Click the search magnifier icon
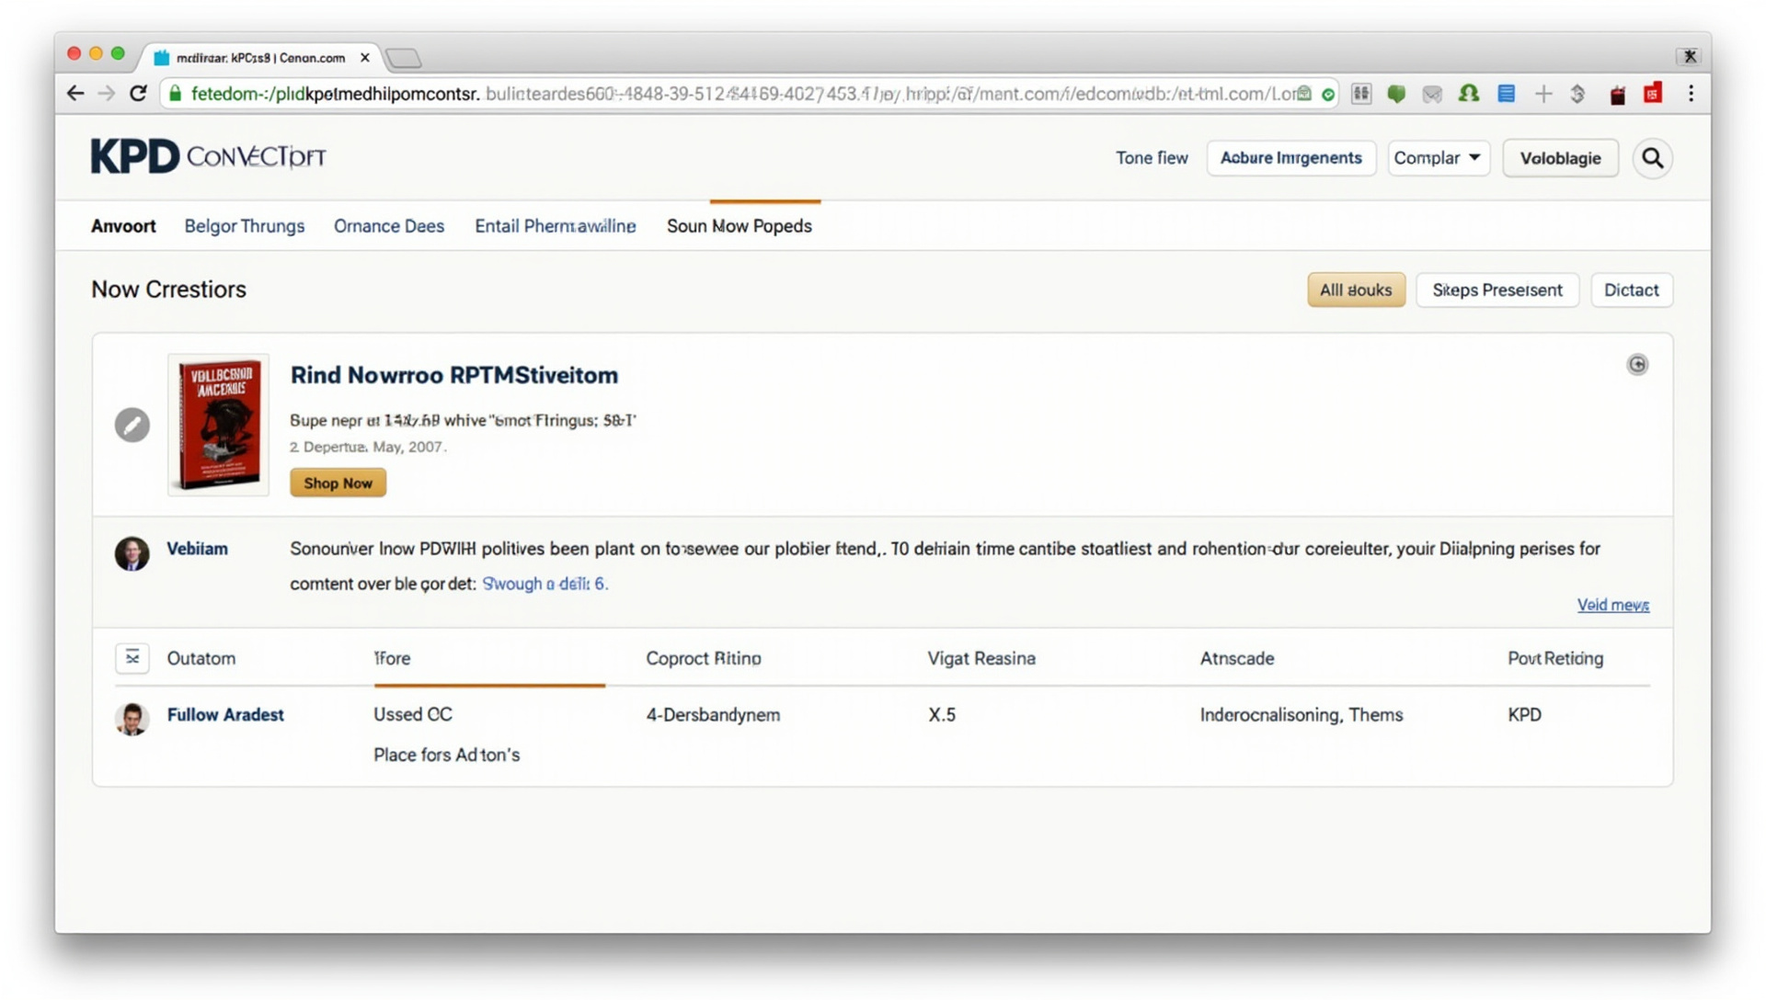This screenshot has width=1766, height=1000. pos(1652,158)
